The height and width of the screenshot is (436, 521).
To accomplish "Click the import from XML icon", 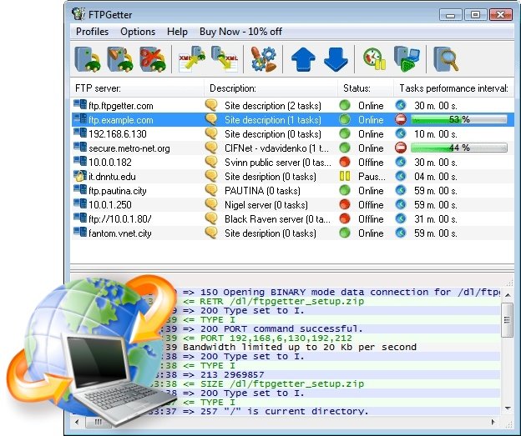I will (x=191, y=60).
